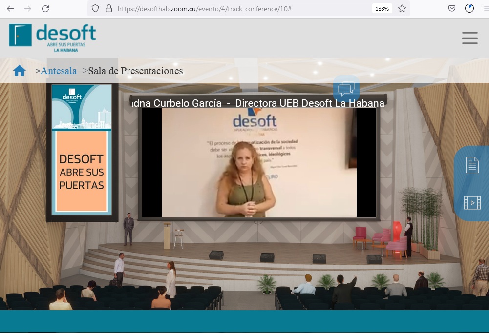The image size is (489, 333).
Task: Click the browser forward arrow
Action: [28, 9]
